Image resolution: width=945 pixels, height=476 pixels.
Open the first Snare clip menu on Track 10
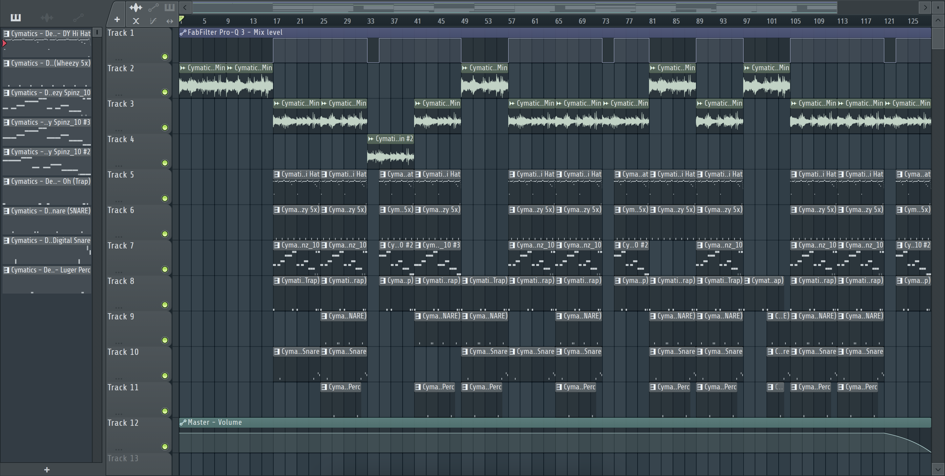277,352
